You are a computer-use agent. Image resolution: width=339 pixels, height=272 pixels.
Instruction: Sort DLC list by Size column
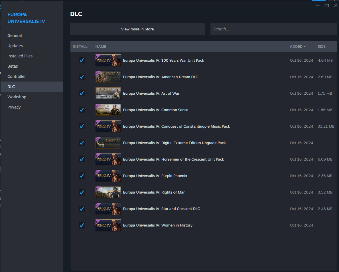point(321,46)
